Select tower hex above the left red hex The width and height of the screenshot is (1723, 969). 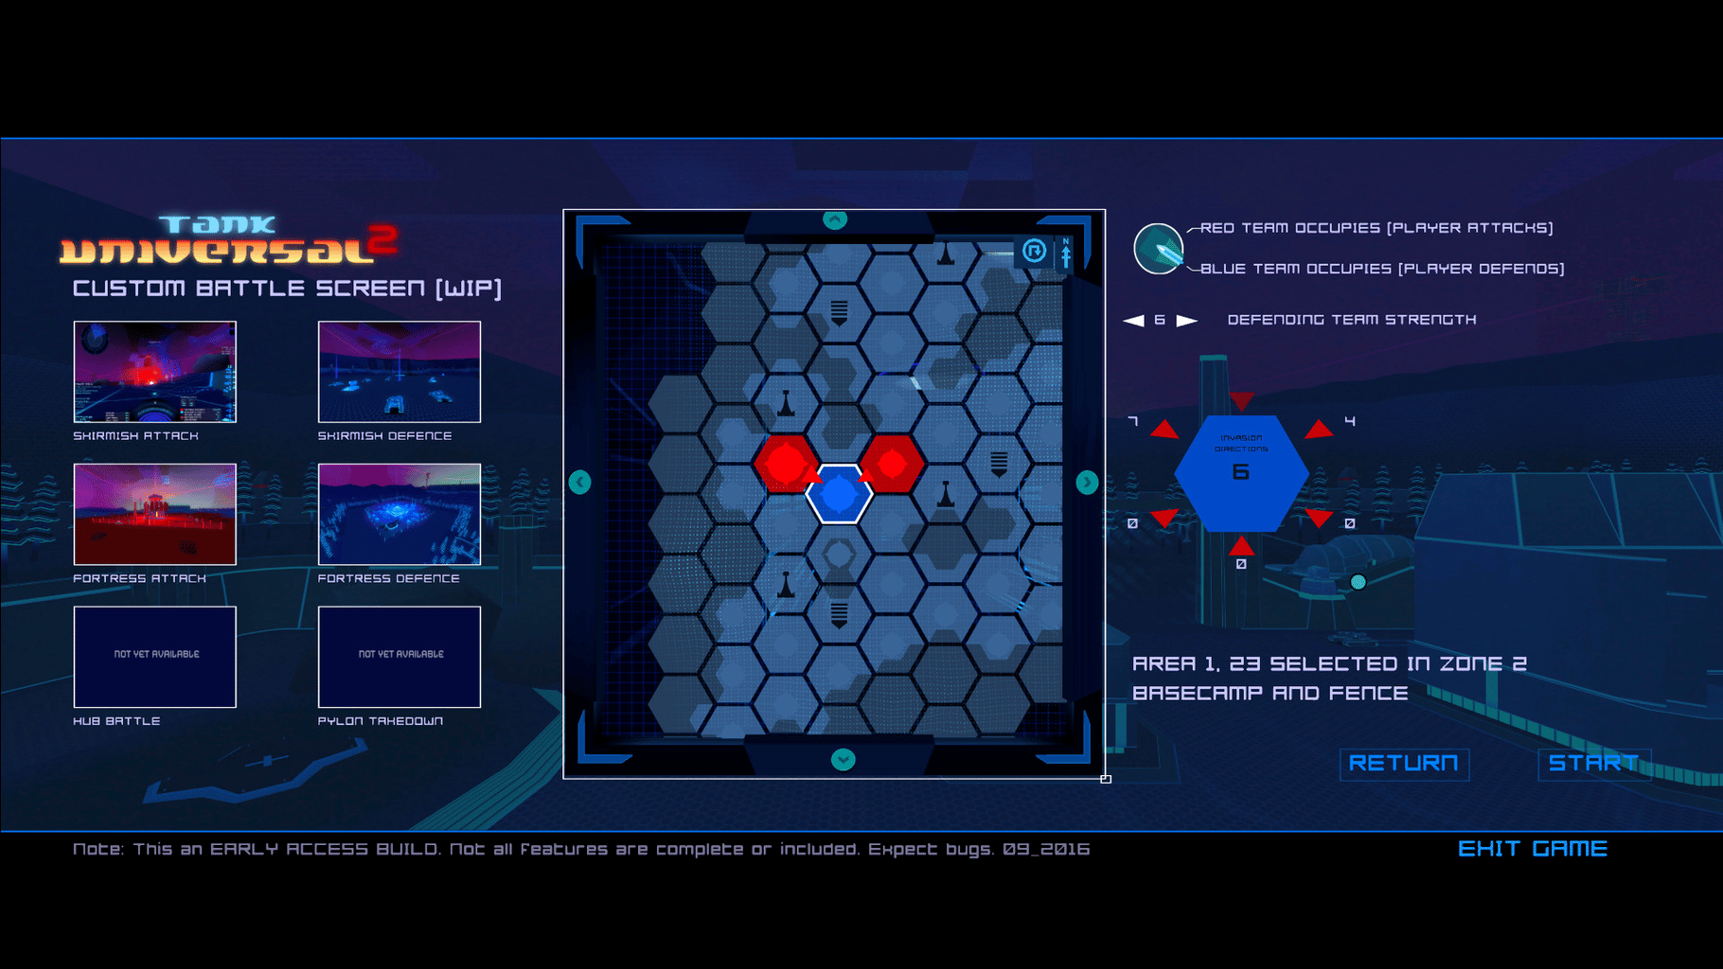coord(786,404)
